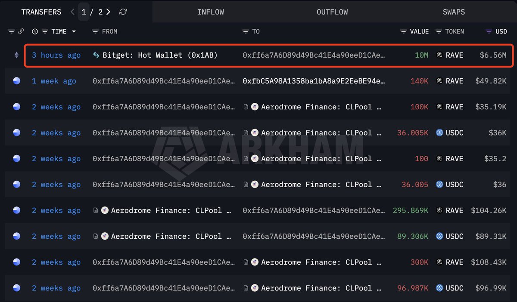Switch to the OUTFLOW tab
Screen dimensions: 517x302
click(332, 12)
